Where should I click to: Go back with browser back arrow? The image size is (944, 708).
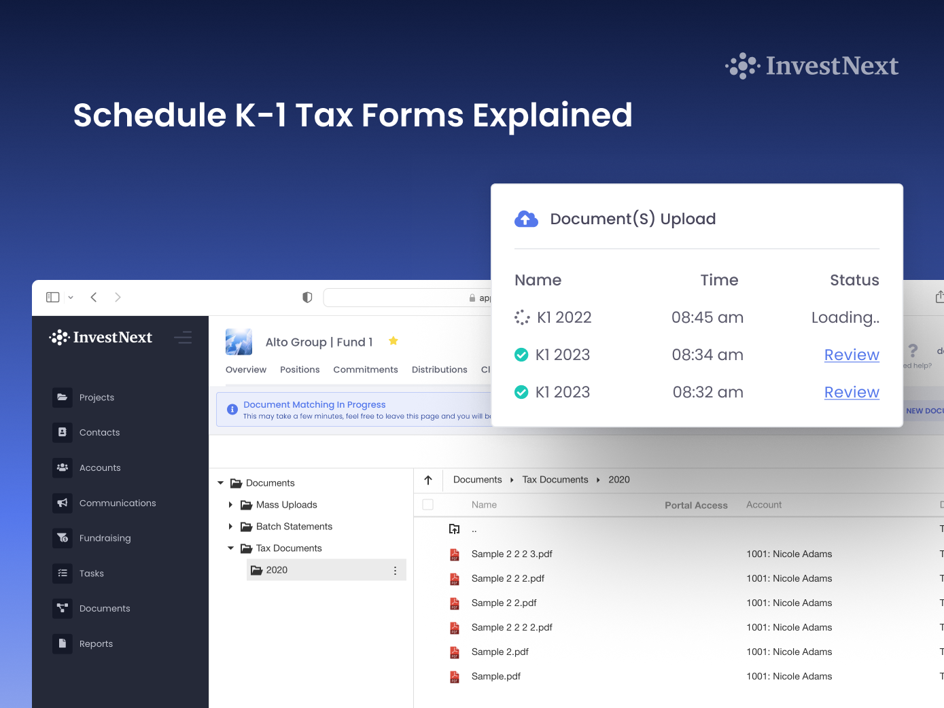point(94,297)
